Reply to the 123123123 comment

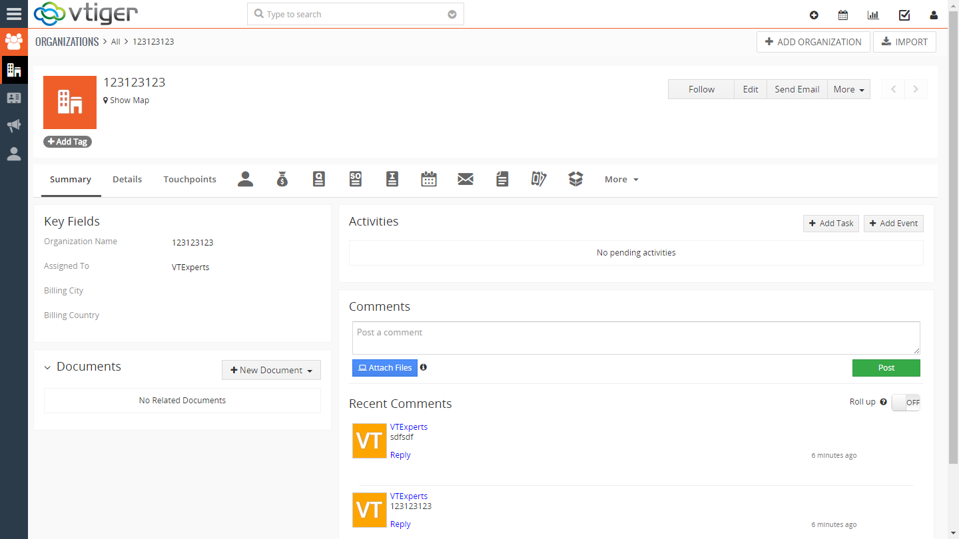(400, 524)
